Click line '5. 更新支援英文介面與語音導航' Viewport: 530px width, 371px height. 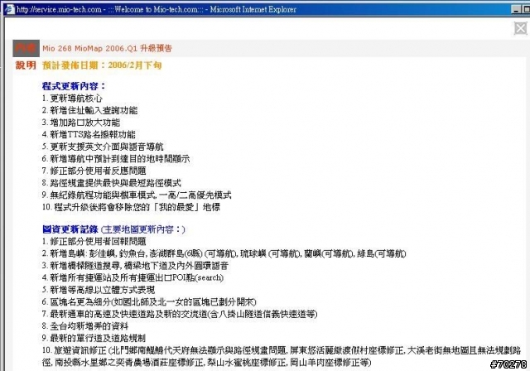[103, 147]
